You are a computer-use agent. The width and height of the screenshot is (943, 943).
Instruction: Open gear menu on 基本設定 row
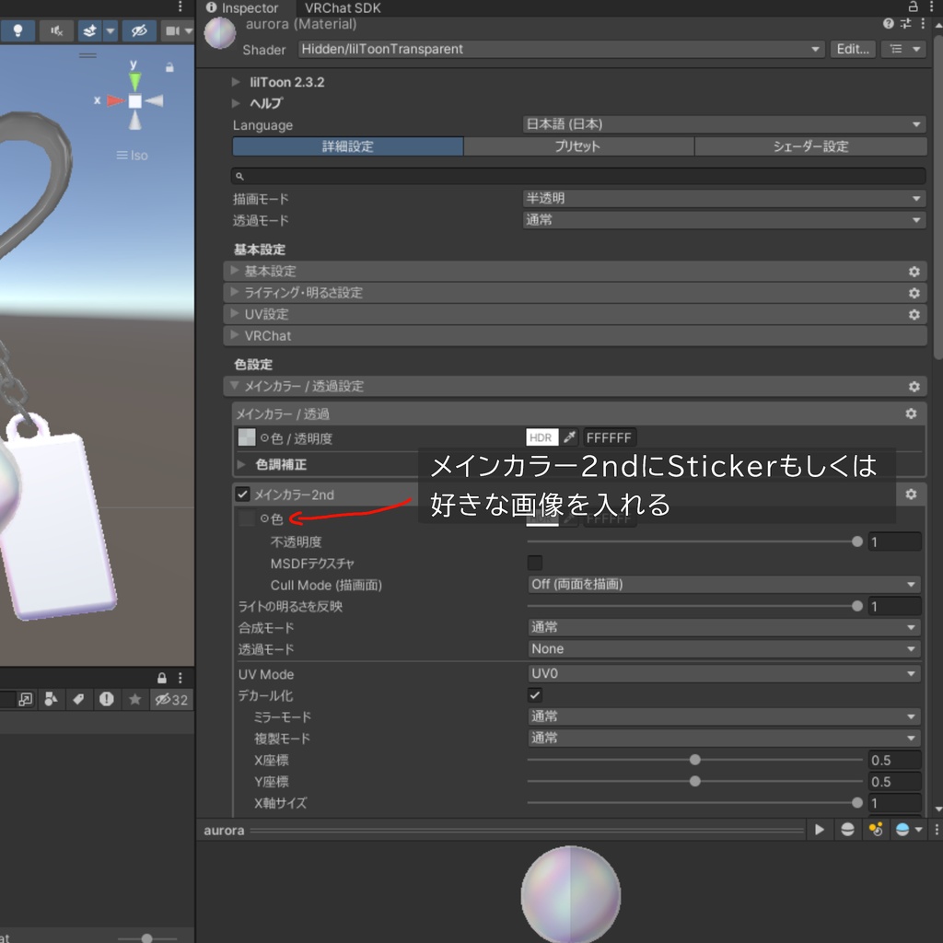click(x=914, y=272)
